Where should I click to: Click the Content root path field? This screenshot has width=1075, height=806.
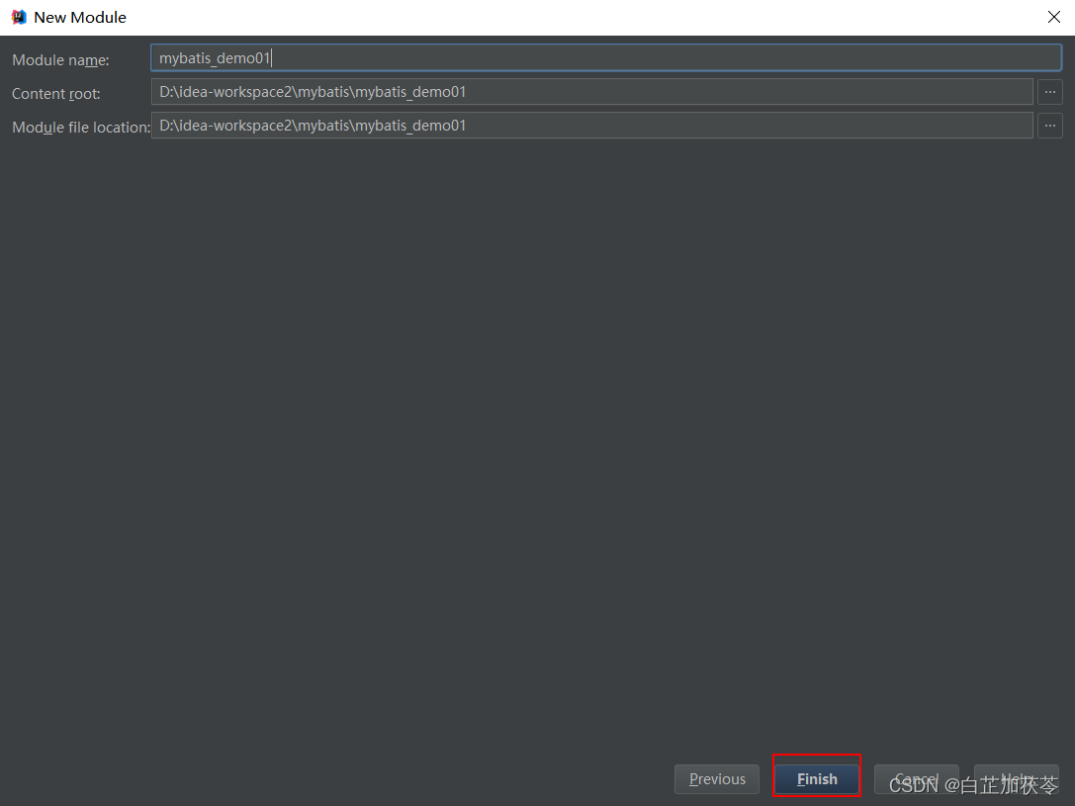(591, 92)
